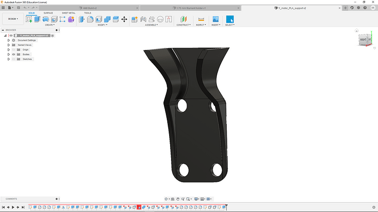Click the Select tool icon
Screen dimensions: 378x212
pyautogui.click(x=230, y=19)
